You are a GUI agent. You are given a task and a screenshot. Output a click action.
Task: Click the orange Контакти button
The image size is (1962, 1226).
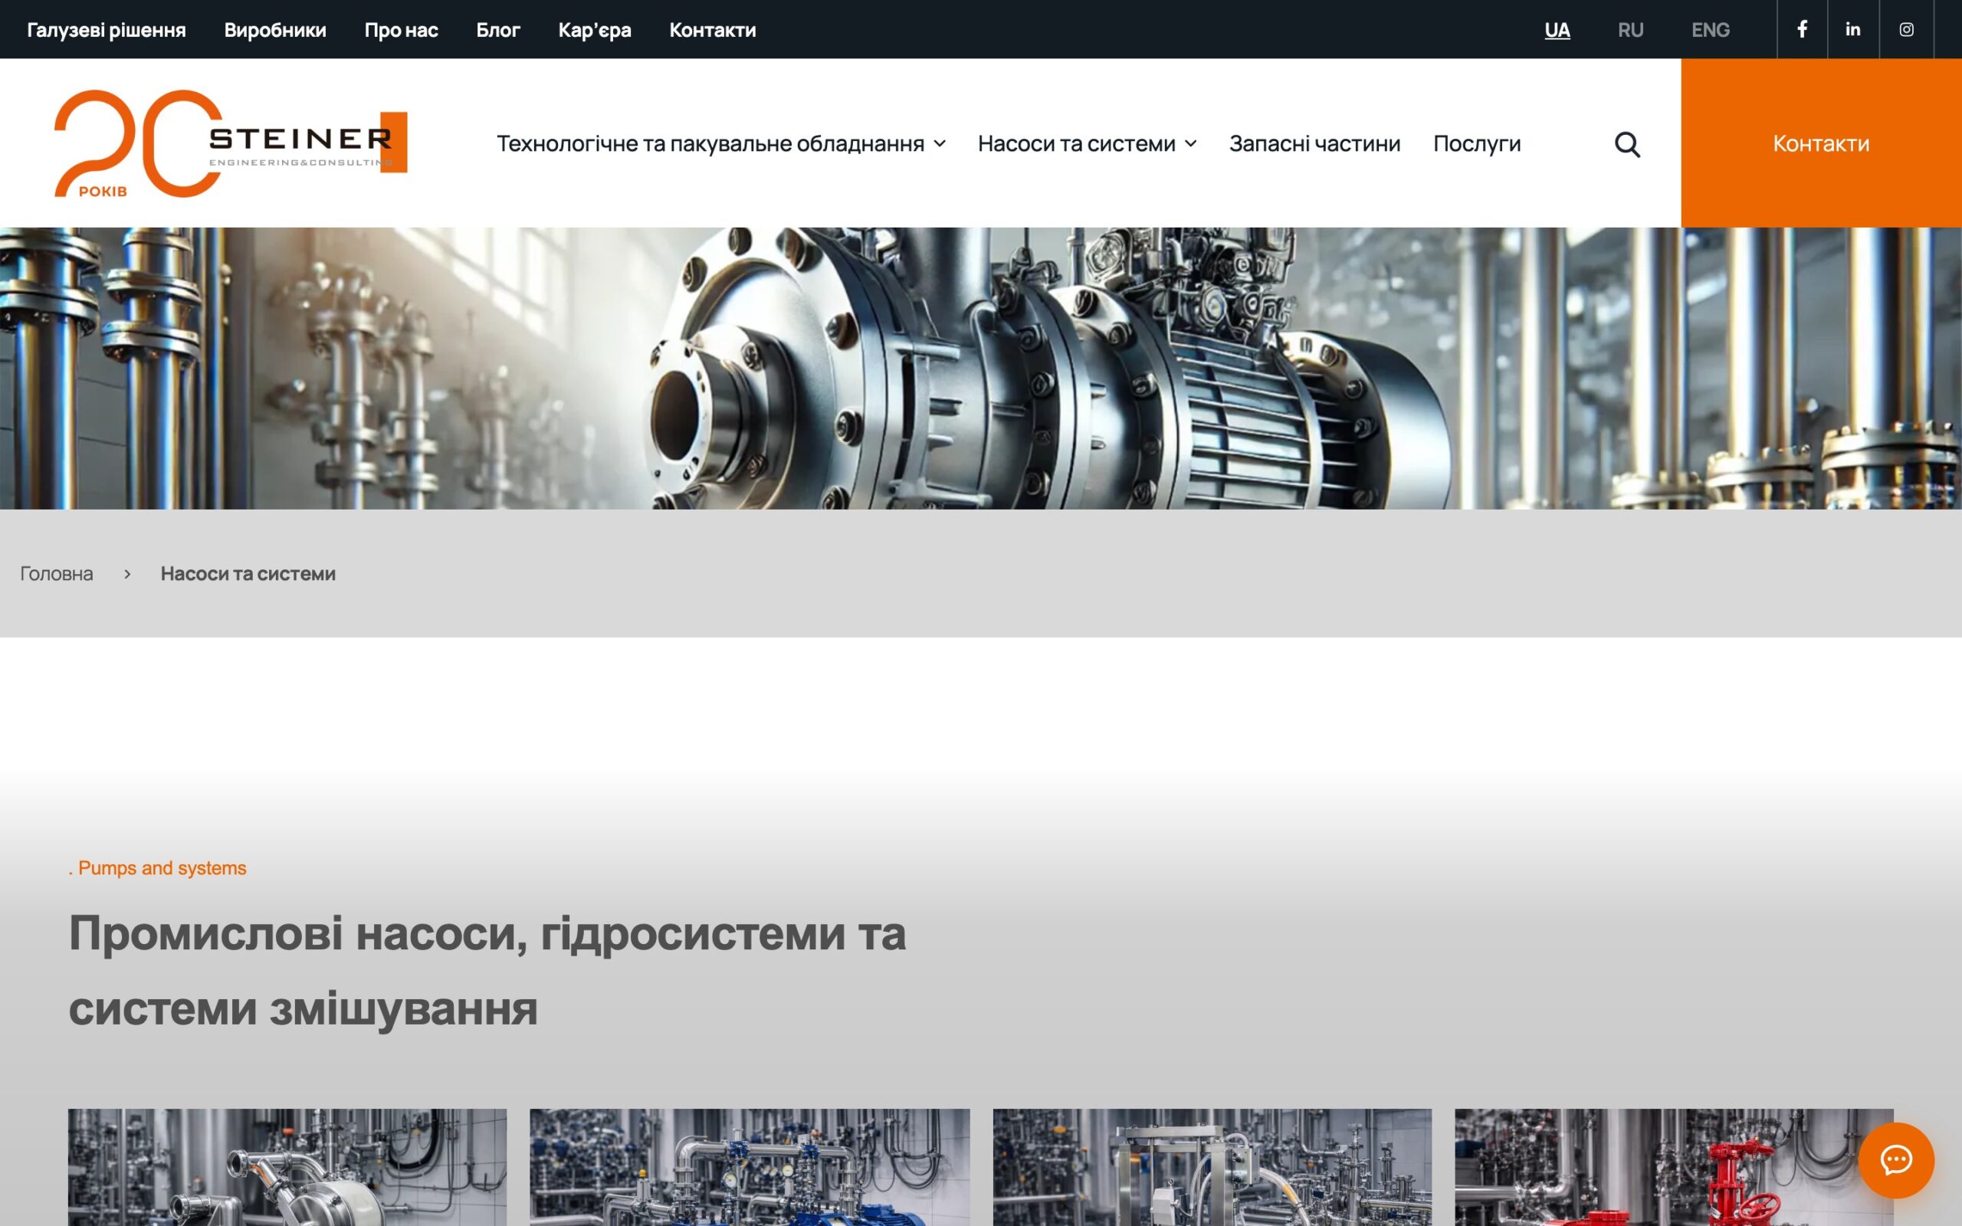(x=1821, y=143)
